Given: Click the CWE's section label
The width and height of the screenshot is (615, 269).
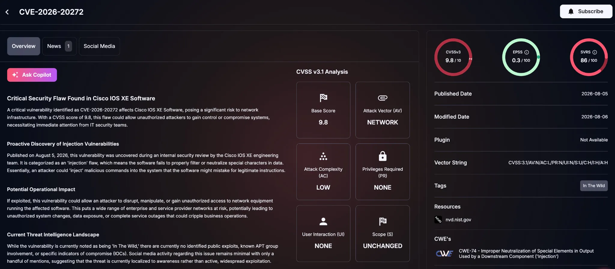Looking at the screenshot, I should (442, 239).
